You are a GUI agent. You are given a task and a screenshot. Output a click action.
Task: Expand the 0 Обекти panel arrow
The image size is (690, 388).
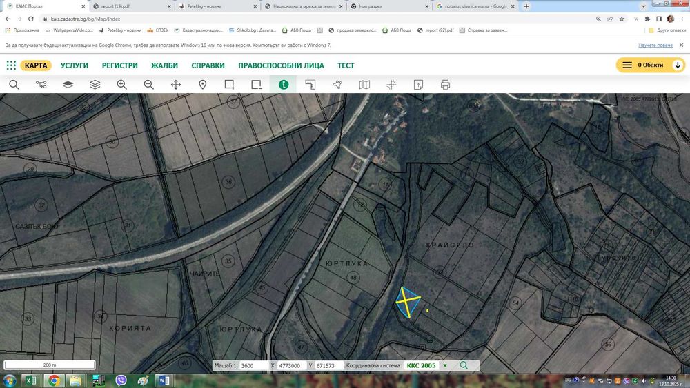pos(678,65)
